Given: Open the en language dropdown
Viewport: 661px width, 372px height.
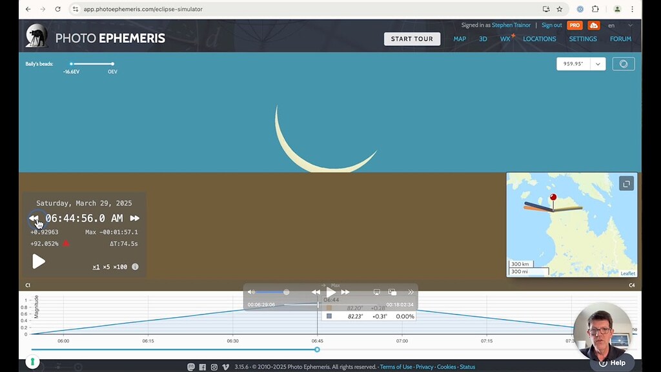Looking at the screenshot, I should (x=620, y=25).
